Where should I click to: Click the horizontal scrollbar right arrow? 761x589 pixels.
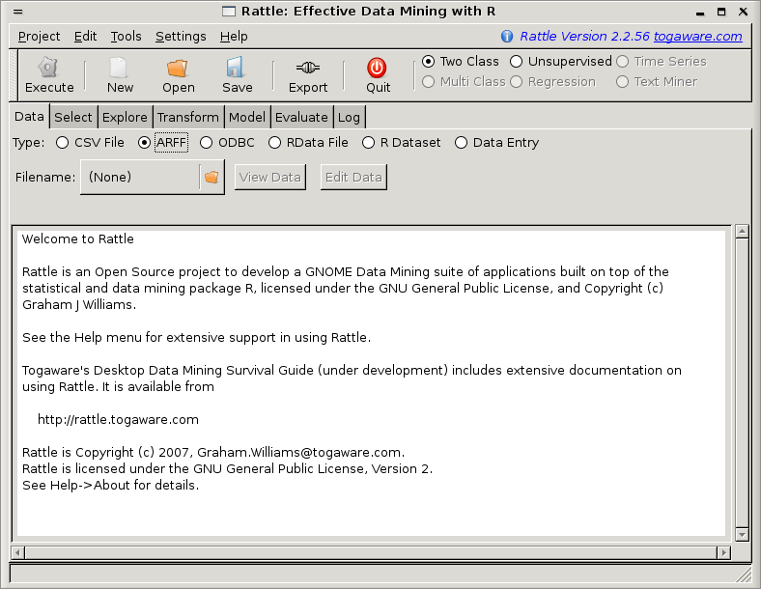coord(724,552)
